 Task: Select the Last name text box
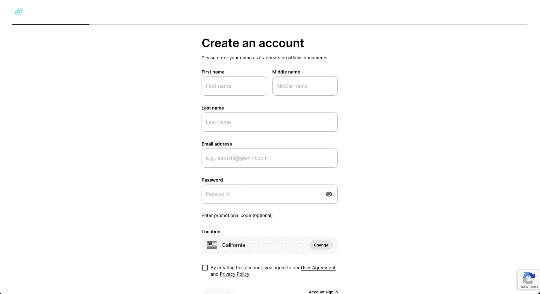(270, 122)
